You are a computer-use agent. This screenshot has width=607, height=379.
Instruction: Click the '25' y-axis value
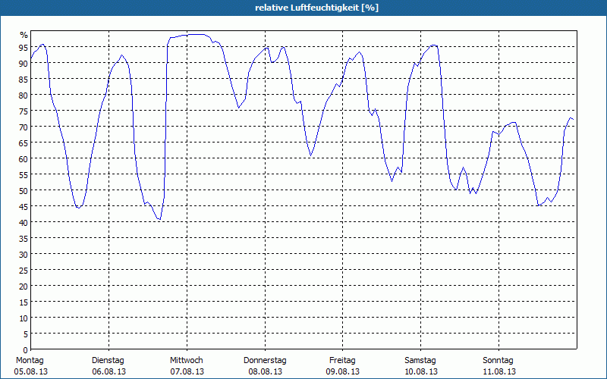[24, 271]
